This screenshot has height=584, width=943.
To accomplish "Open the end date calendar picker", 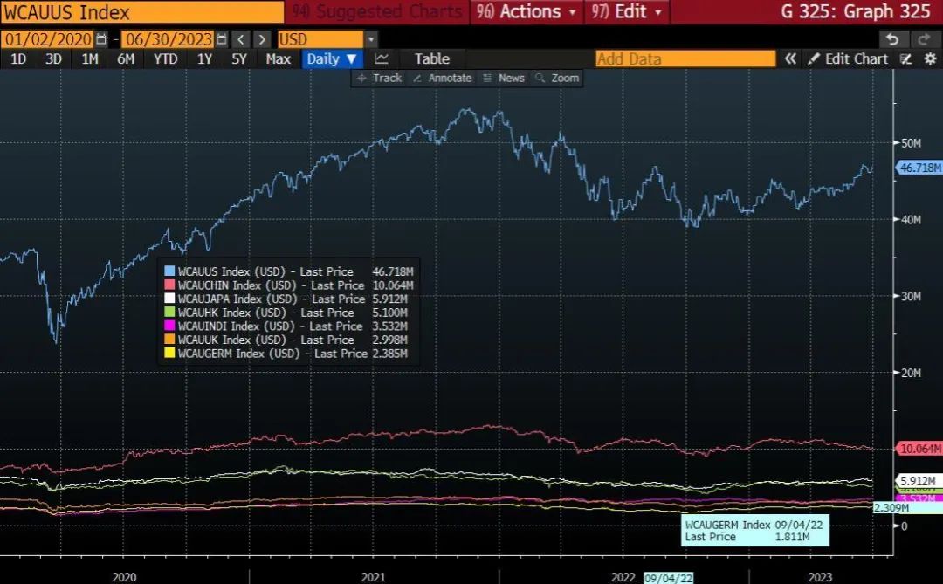I will pos(222,39).
